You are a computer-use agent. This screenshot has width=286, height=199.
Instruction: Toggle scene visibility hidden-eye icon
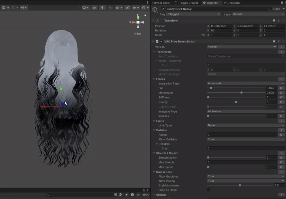point(128,8)
